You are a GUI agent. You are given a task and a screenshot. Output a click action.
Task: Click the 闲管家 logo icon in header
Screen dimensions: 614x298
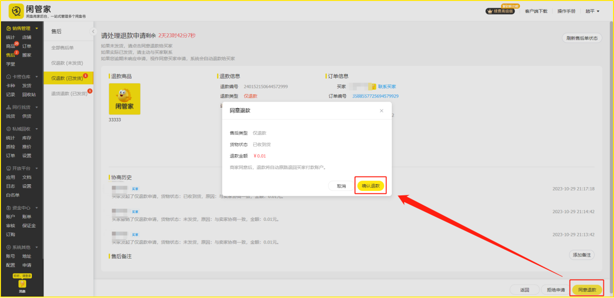[16, 11]
